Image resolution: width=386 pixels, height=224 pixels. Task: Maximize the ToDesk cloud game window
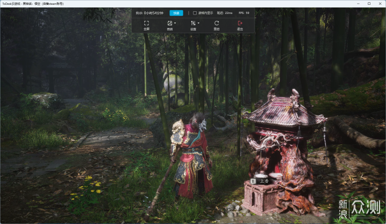point(369,4)
